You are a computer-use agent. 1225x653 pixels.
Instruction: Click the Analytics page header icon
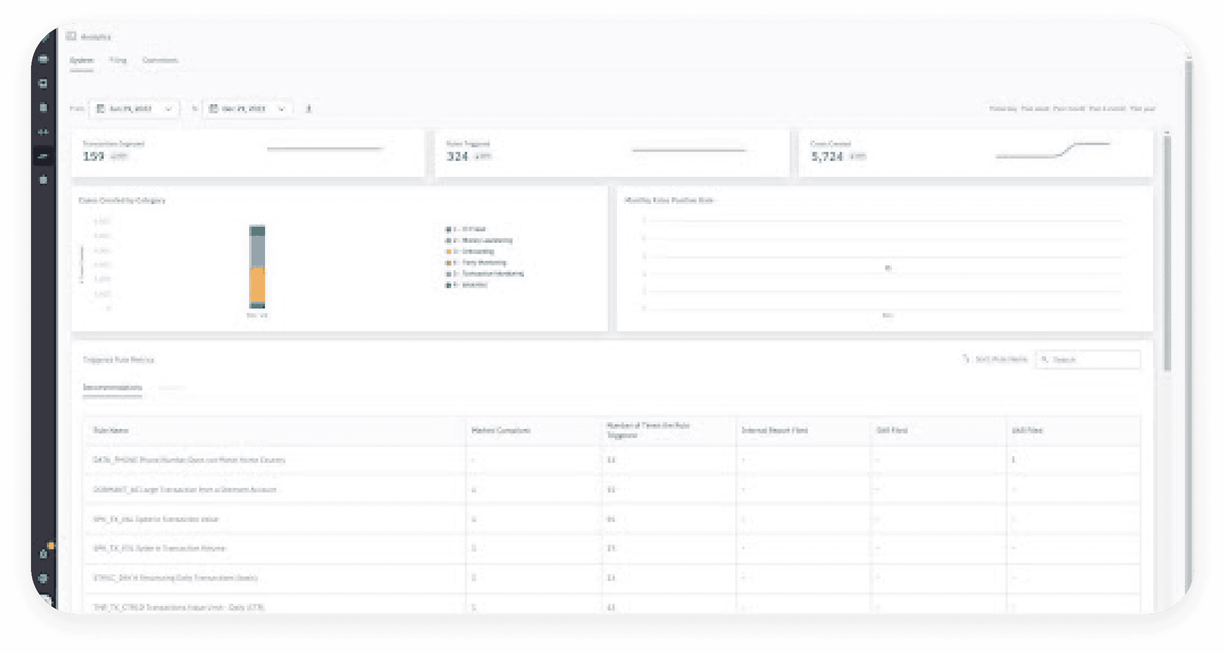click(x=71, y=36)
